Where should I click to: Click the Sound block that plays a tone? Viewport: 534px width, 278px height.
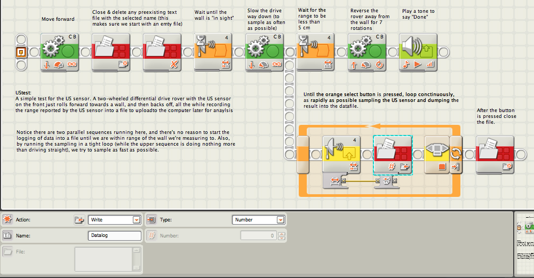click(418, 52)
